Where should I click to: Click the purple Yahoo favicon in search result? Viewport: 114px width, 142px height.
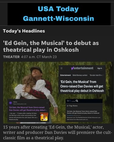[11, 103]
